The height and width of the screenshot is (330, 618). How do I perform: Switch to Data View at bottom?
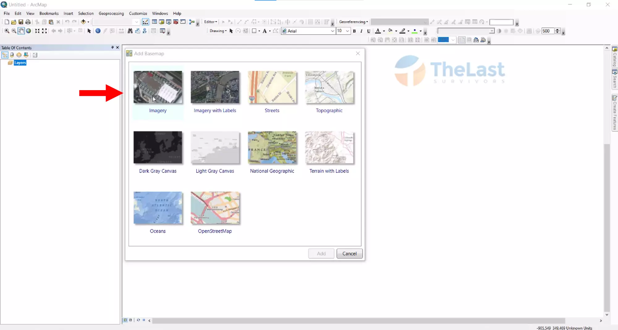click(x=125, y=320)
